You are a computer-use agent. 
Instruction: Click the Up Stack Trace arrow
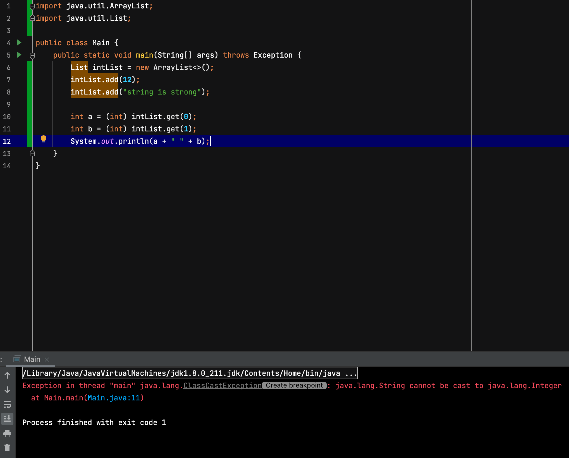pyautogui.click(x=8, y=375)
